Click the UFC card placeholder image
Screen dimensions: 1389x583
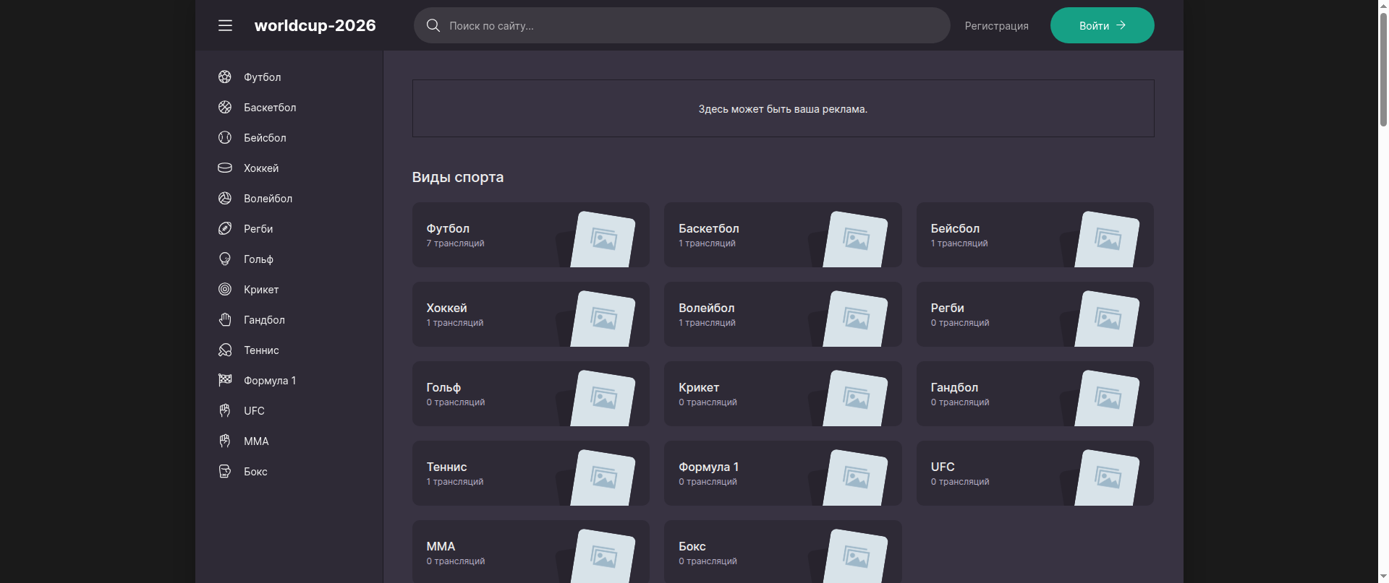(x=1107, y=477)
